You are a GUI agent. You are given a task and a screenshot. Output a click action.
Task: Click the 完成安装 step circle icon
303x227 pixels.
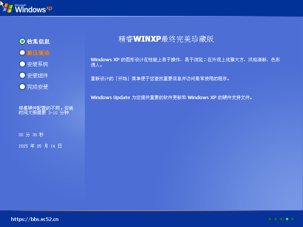(22, 87)
